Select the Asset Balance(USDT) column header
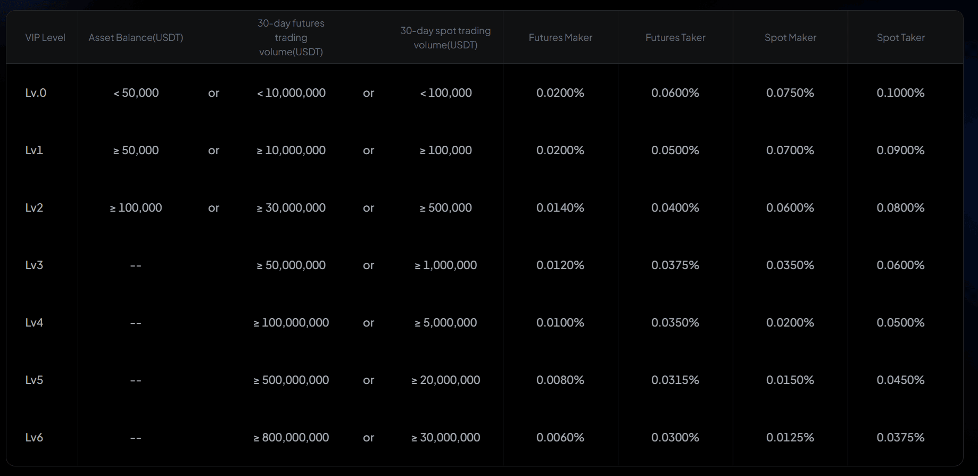Screen dimensions: 978x476 [136, 38]
